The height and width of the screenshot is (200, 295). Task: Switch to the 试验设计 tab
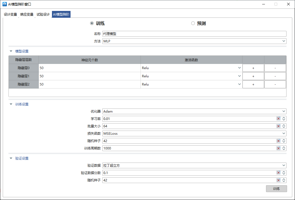tap(43, 14)
